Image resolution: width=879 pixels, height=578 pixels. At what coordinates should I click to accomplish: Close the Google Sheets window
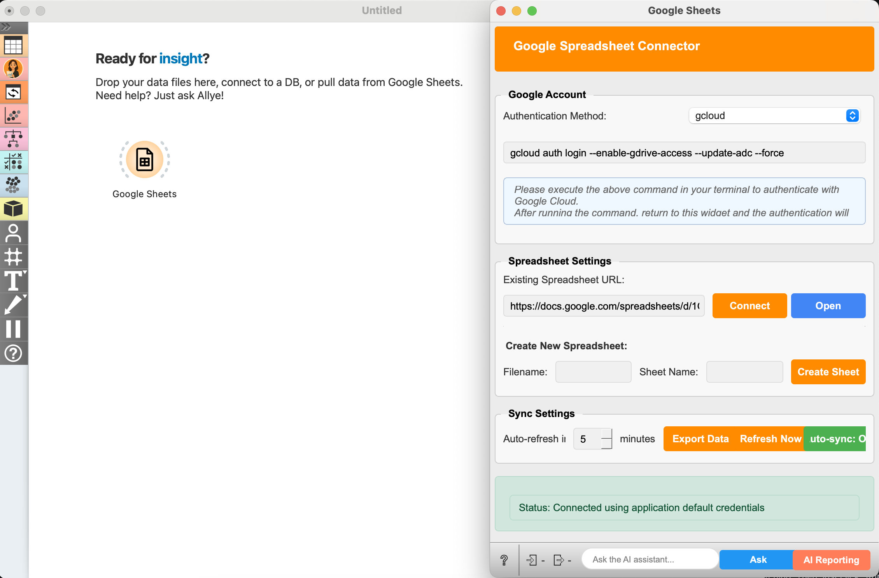501,11
